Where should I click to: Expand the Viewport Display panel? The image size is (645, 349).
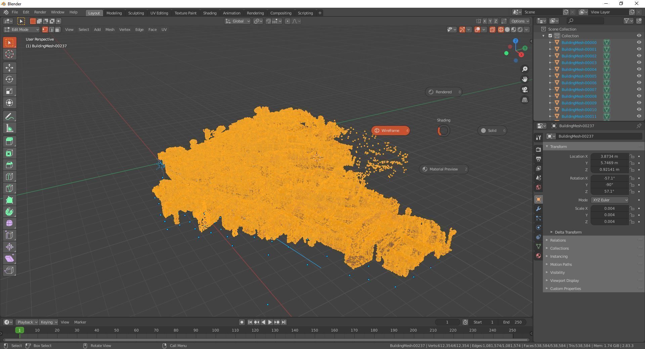tap(564, 281)
